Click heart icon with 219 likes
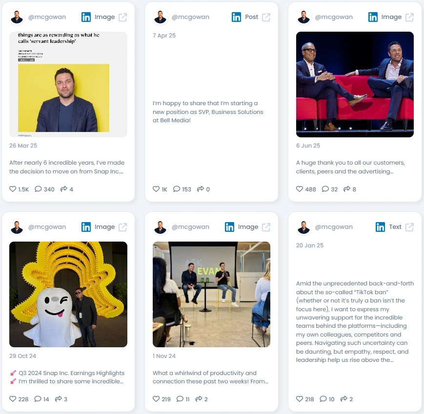The height and width of the screenshot is (414, 424). (x=156, y=398)
